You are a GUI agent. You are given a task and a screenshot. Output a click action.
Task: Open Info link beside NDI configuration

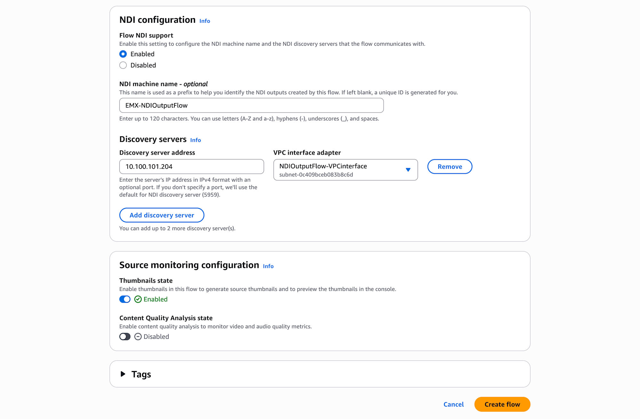(x=205, y=21)
